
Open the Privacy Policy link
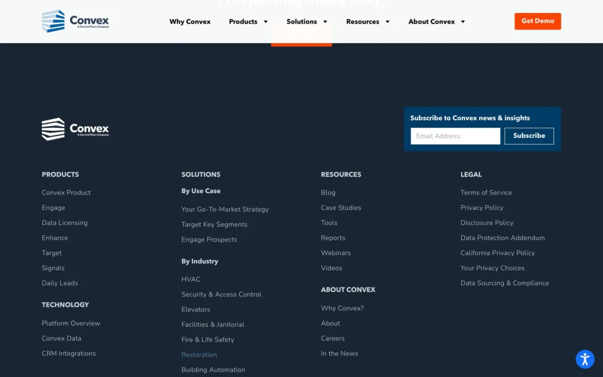482,208
